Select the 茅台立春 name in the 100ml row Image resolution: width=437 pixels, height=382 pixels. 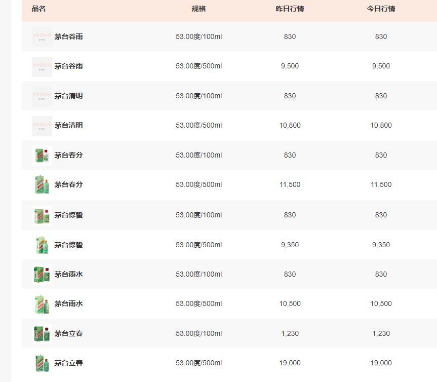tap(68, 334)
